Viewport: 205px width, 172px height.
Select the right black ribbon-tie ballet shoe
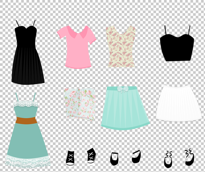click(x=189, y=157)
